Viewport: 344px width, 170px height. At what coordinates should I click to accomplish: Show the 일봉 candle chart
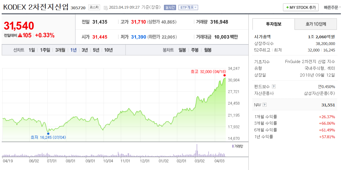[x=182, y=50]
